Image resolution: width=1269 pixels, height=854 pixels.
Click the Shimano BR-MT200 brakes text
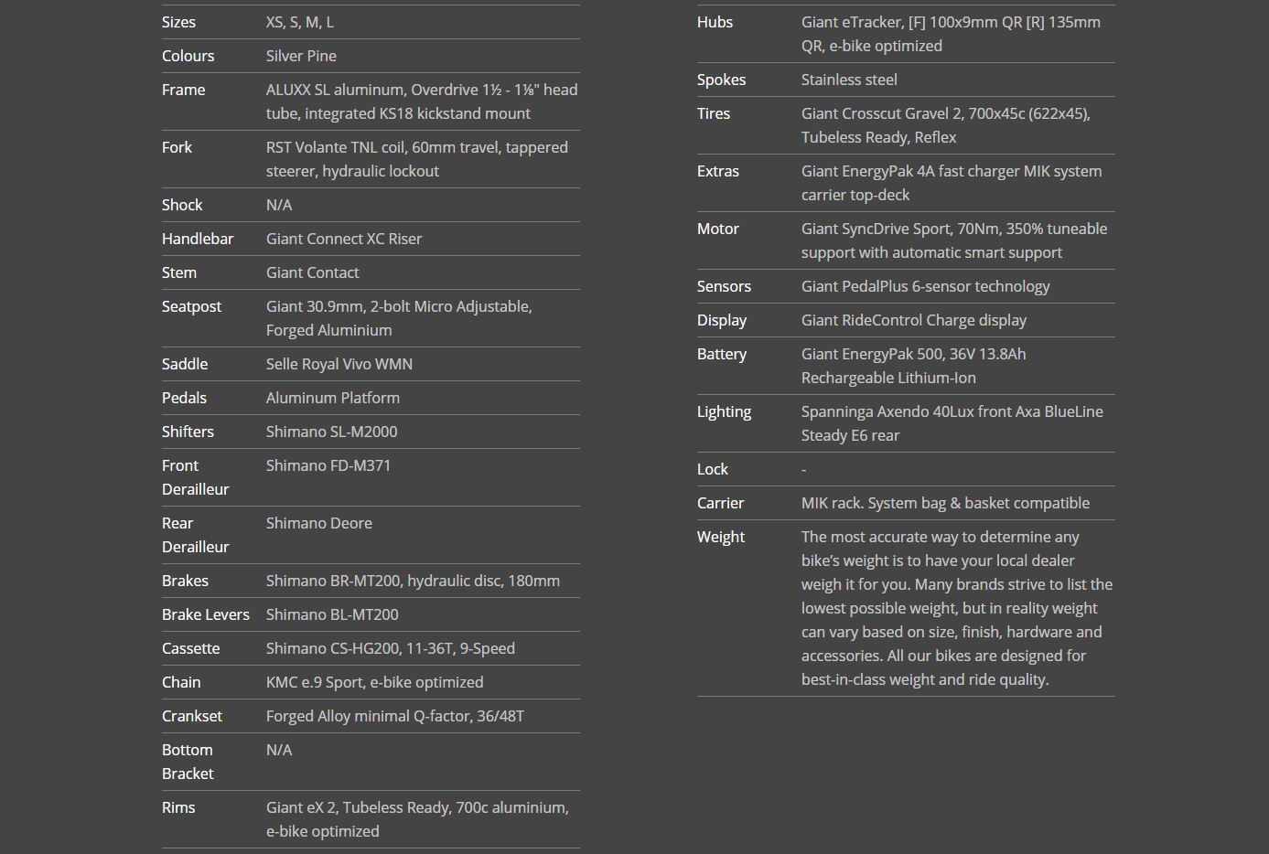click(413, 581)
